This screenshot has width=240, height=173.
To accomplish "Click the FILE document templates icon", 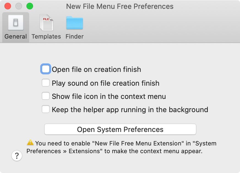I will (x=46, y=23).
